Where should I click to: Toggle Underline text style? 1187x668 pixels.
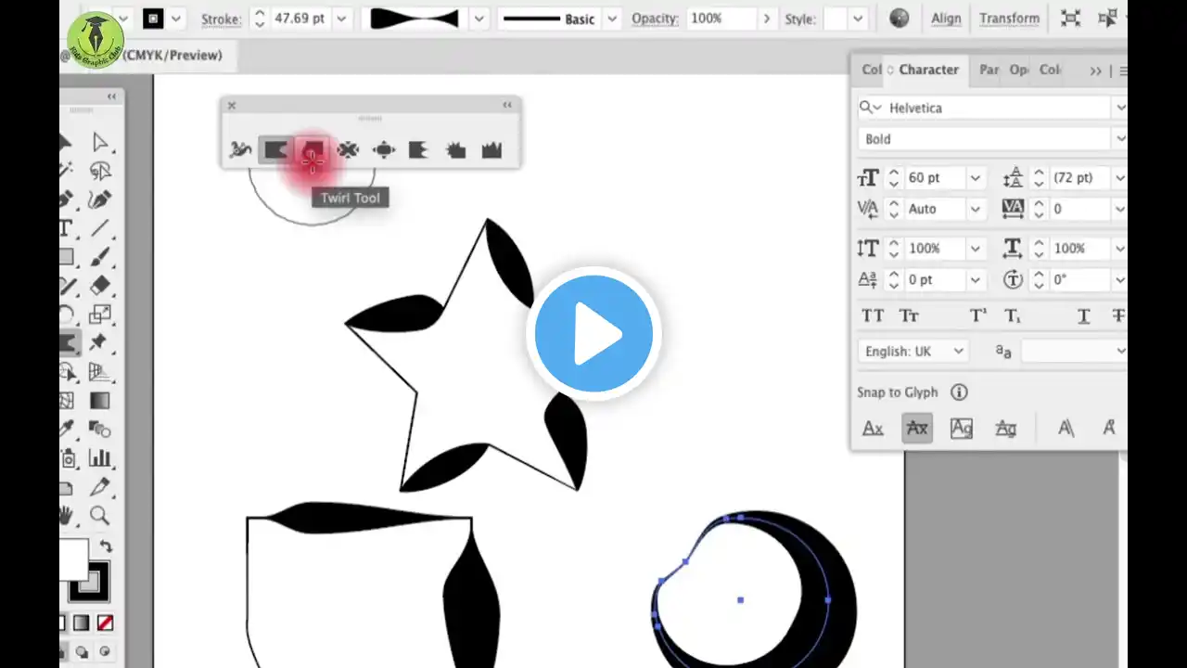pyautogui.click(x=1083, y=315)
